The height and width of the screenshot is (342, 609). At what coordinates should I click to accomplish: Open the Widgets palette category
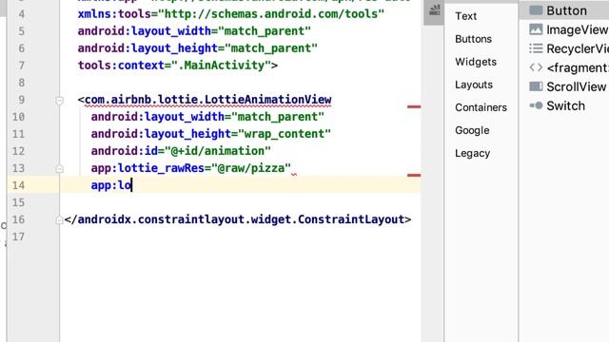pos(476,62)
